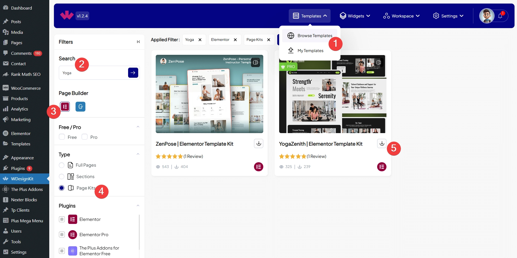
Task: Remove the Page Kits applied filter
Action: (269, 40)
